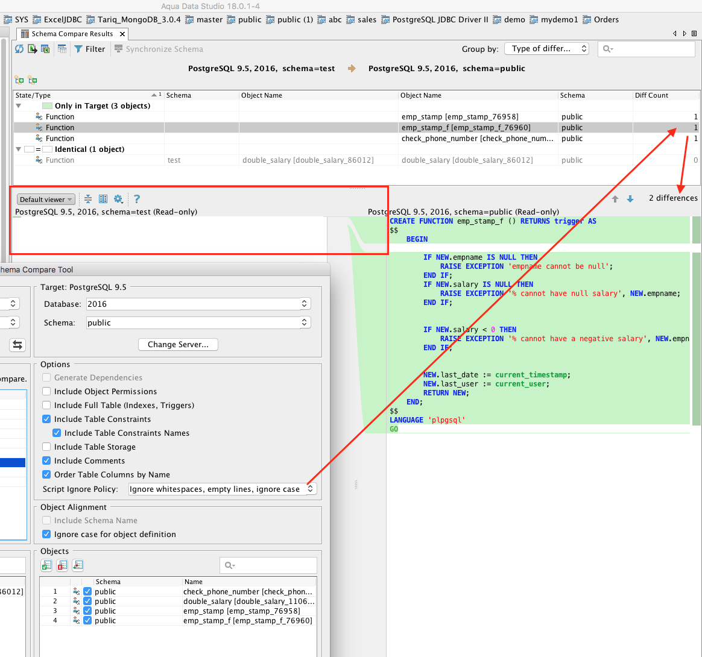Click the ExcelJDBC server connection icon
The image size is (702, 657).
tap(37, 20)
